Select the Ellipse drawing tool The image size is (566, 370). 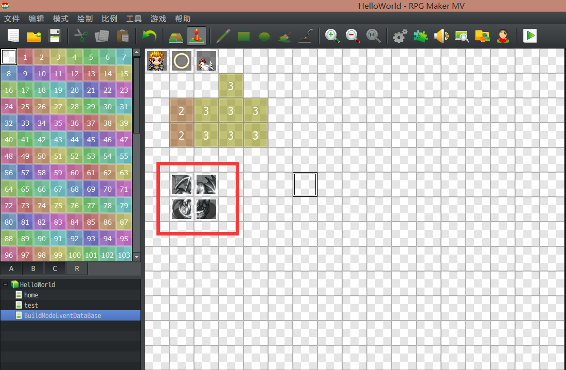pyautogui.click(x=264, y=36)
